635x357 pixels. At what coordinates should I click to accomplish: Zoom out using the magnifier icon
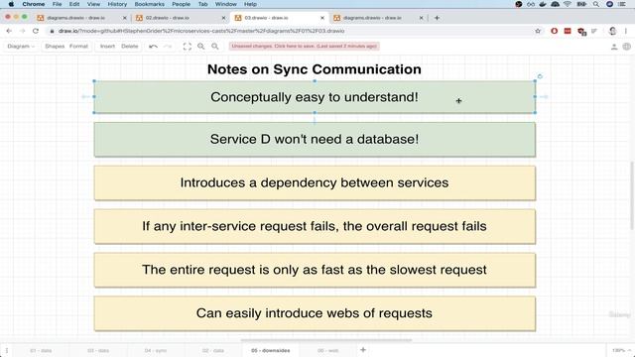215,47
